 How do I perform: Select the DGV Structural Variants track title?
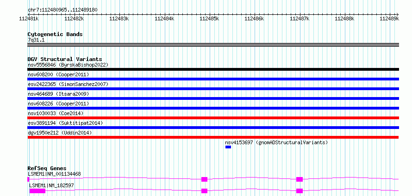65,59
